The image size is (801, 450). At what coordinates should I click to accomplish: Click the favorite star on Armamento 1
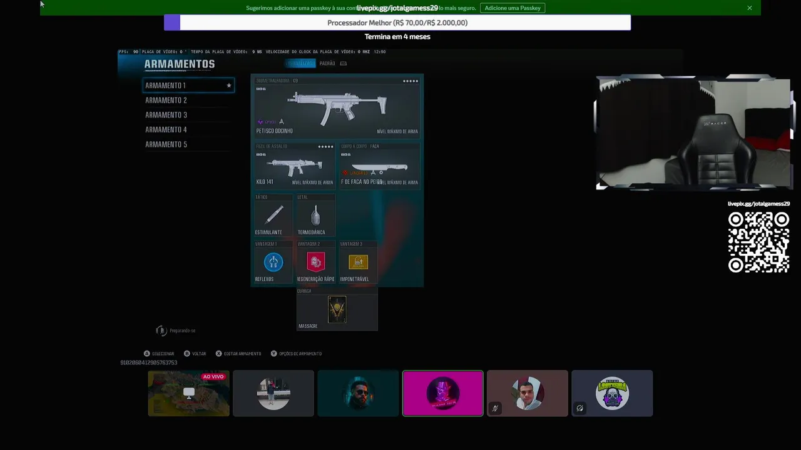(x=229, y=86)
